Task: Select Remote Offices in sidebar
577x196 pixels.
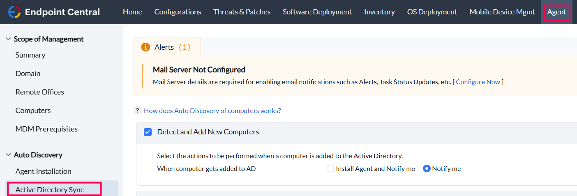Action: (x=40, y=92)
